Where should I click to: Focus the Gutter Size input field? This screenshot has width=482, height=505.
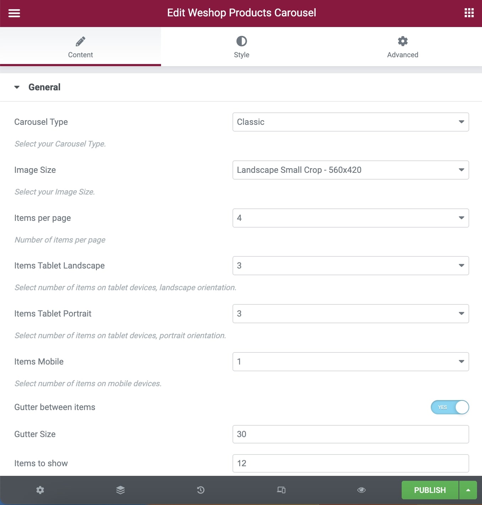pos(351,434)
